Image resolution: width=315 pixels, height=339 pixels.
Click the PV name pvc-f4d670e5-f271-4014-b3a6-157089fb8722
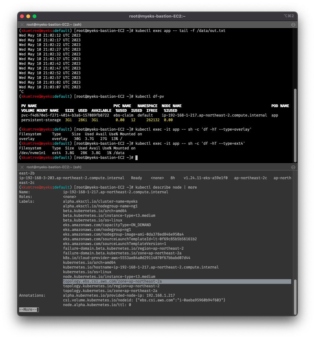[x=65, y=115]
